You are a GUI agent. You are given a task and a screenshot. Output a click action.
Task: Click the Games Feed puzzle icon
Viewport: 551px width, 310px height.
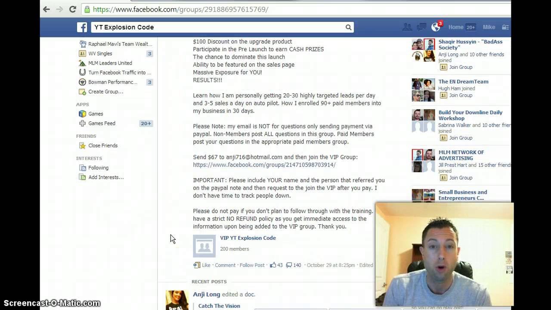click(82, 123)
